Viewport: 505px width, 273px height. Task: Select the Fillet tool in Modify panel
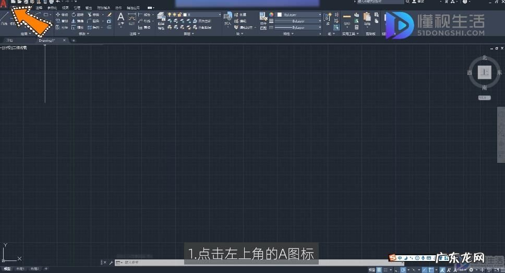tap(93, 21)
